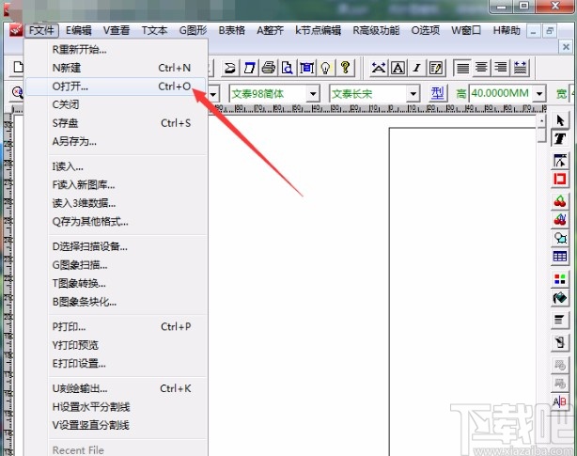
Task: Click the text edit notepad pencil icon
Action: click(x=436, y=68)
